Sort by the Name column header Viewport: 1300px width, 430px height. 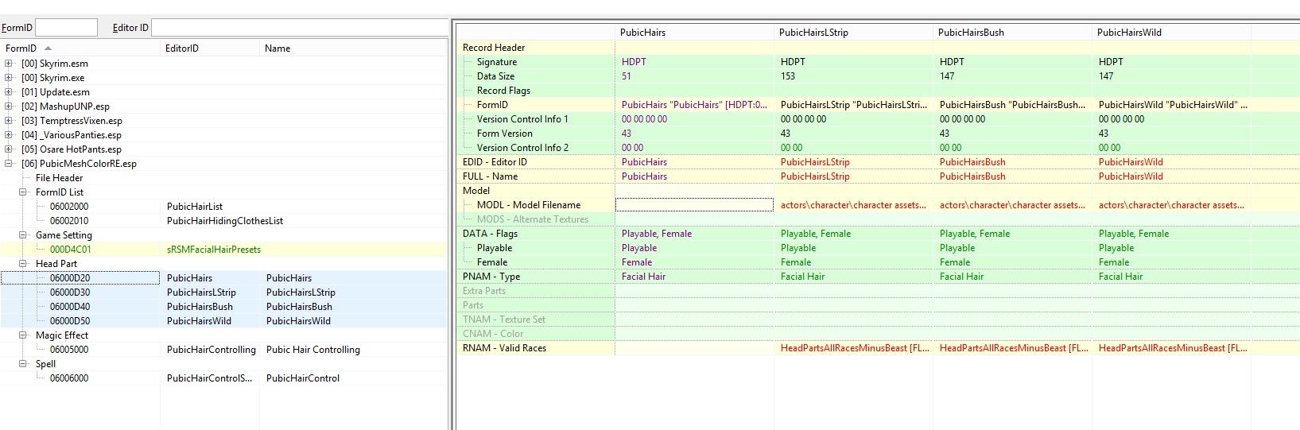[x=354, y=48]
